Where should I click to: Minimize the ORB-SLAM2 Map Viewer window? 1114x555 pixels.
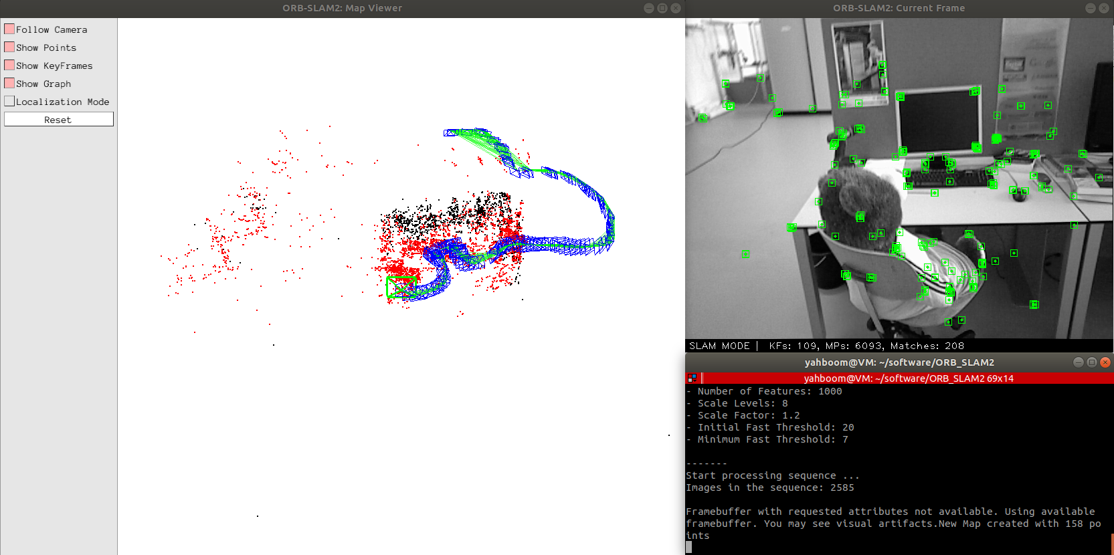pyautogui.click(x=648, y=8)
